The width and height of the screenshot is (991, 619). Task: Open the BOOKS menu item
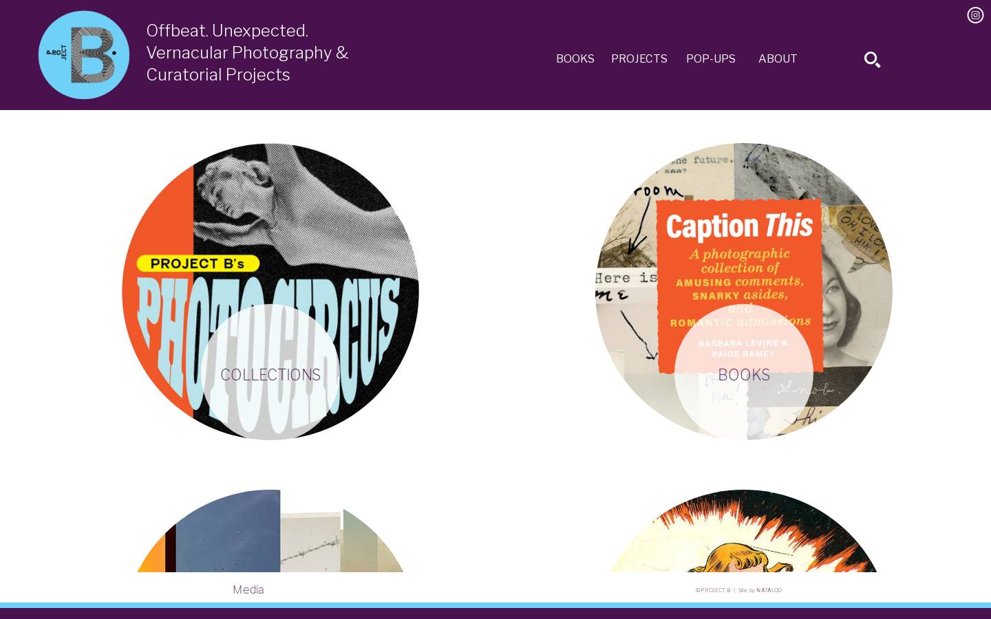click(575, 59)
